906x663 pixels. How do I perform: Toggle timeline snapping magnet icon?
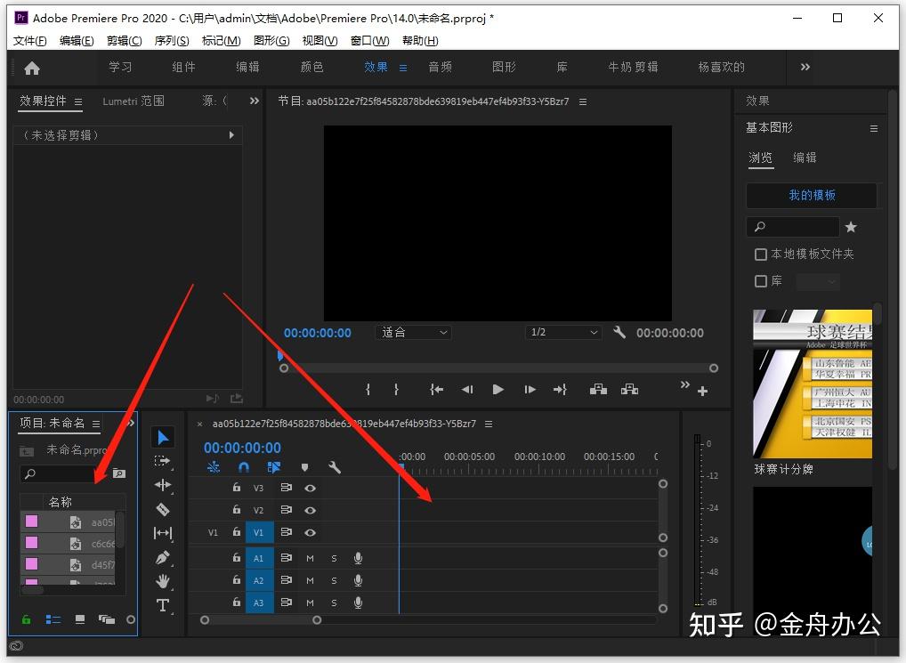[x=244, y=467]
